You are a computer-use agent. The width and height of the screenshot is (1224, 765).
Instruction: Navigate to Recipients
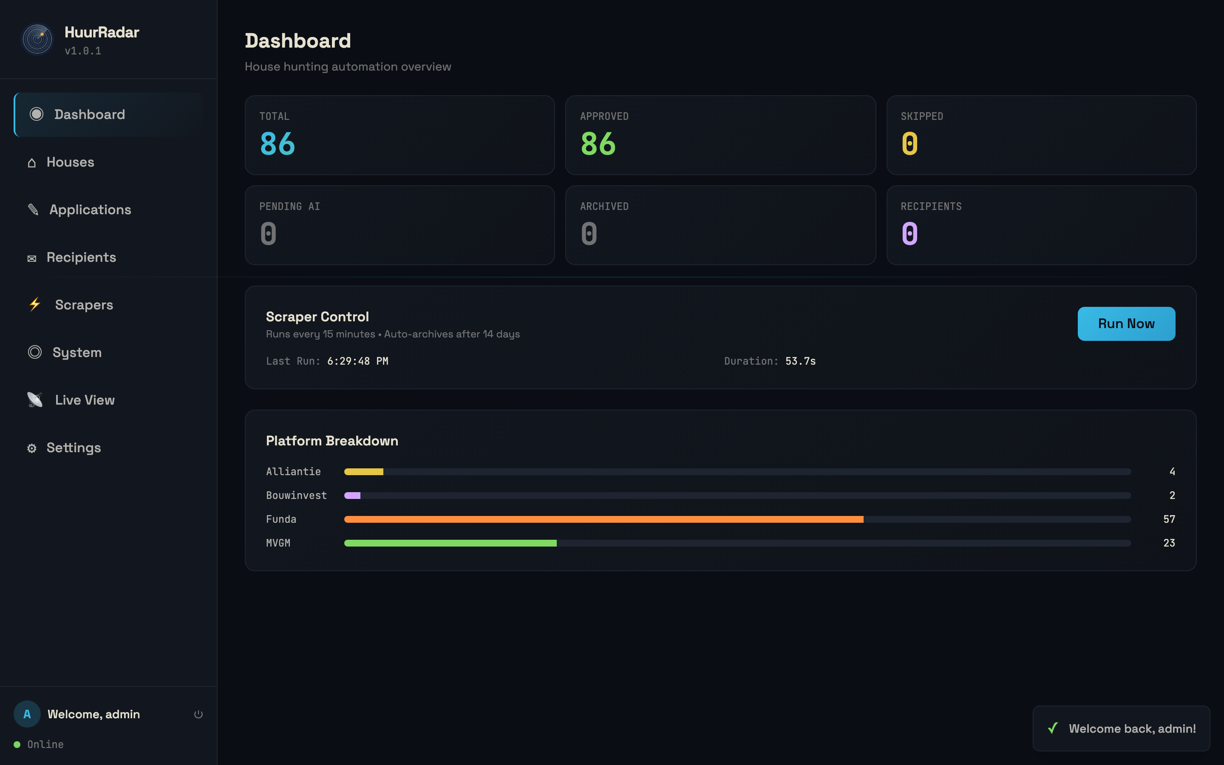109,257
